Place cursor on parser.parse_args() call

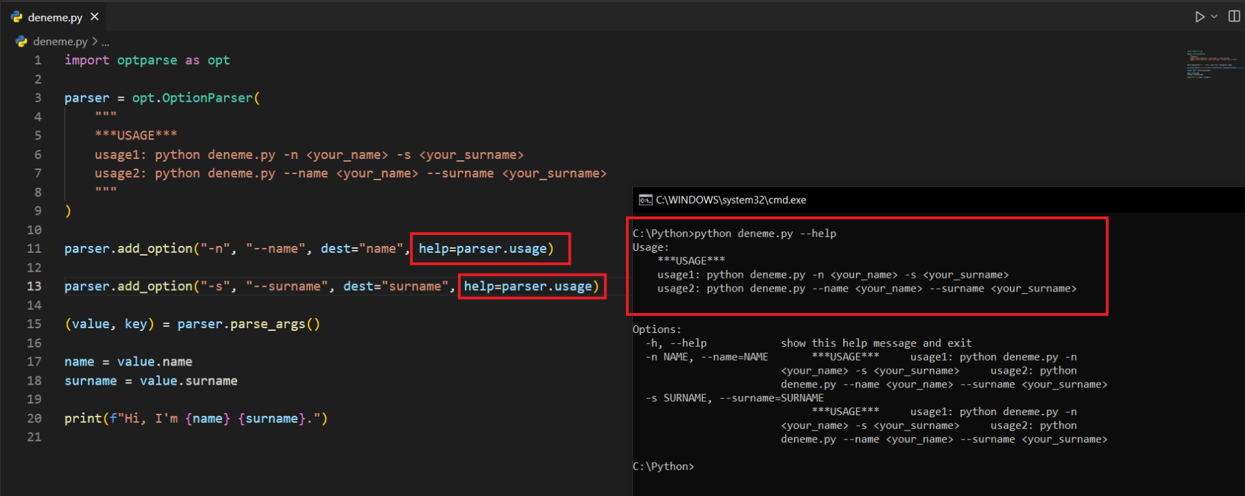click(x=248, y=324)
